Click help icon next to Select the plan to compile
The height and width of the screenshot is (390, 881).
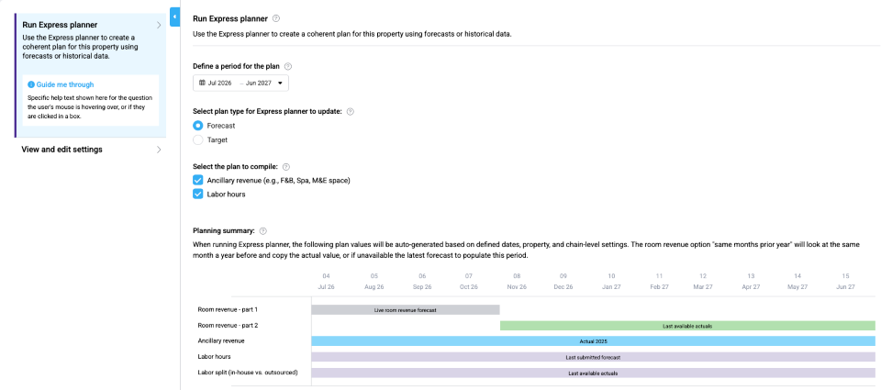pos(286,166)
